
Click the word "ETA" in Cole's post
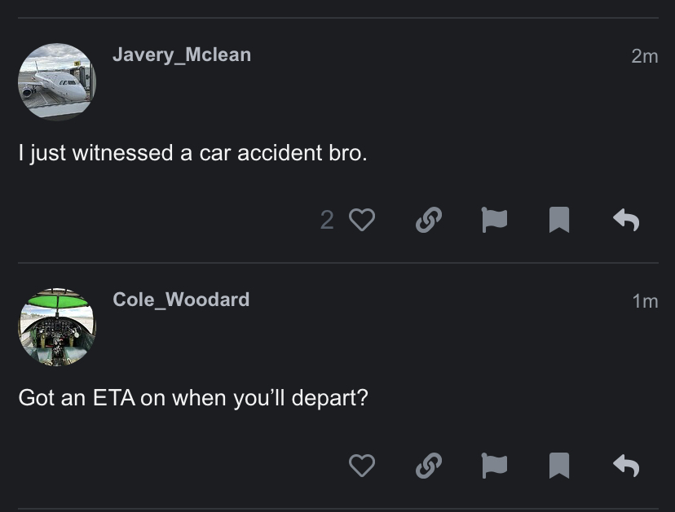click(113, 399)
